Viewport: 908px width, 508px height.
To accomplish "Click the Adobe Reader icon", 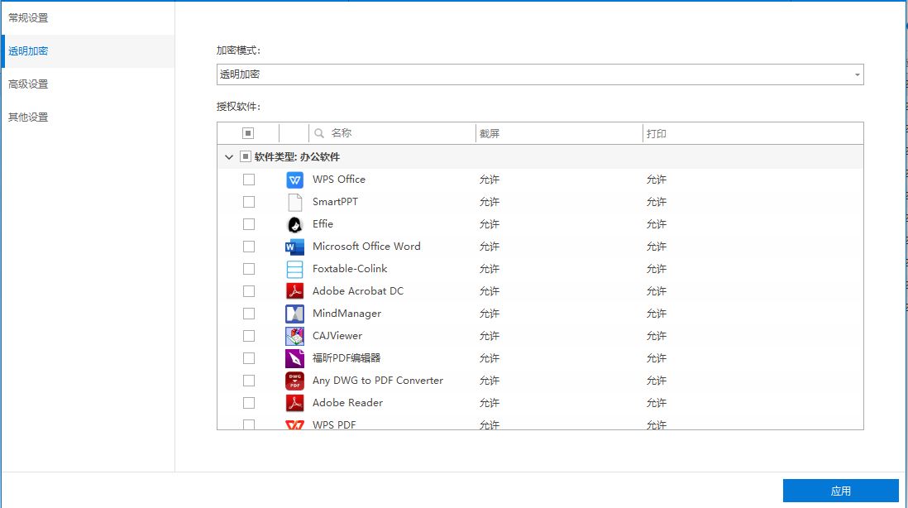I will [294, 403].
